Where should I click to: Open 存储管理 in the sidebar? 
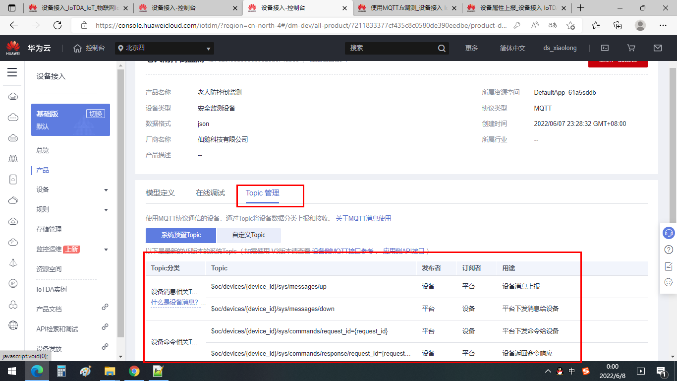click(x=49, y=229)
